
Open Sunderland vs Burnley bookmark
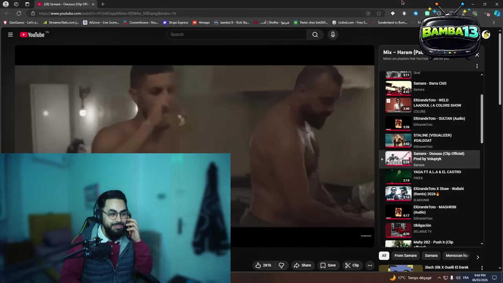pos(389,22)
